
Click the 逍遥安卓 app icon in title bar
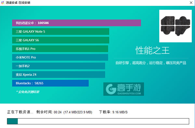[3, 3]
